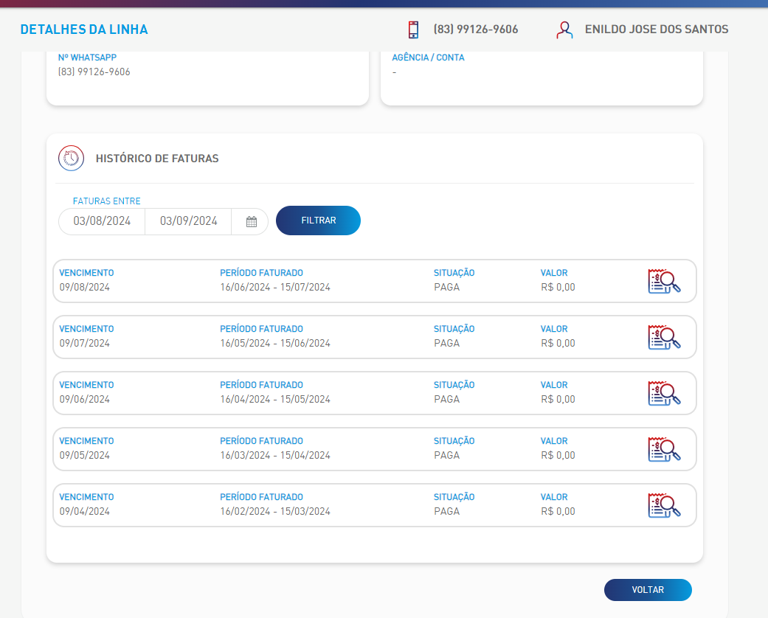Select the Histórico de Faturas heading
Image resolution: width=768 pixels, height=618 pixels.
(157, 159)
